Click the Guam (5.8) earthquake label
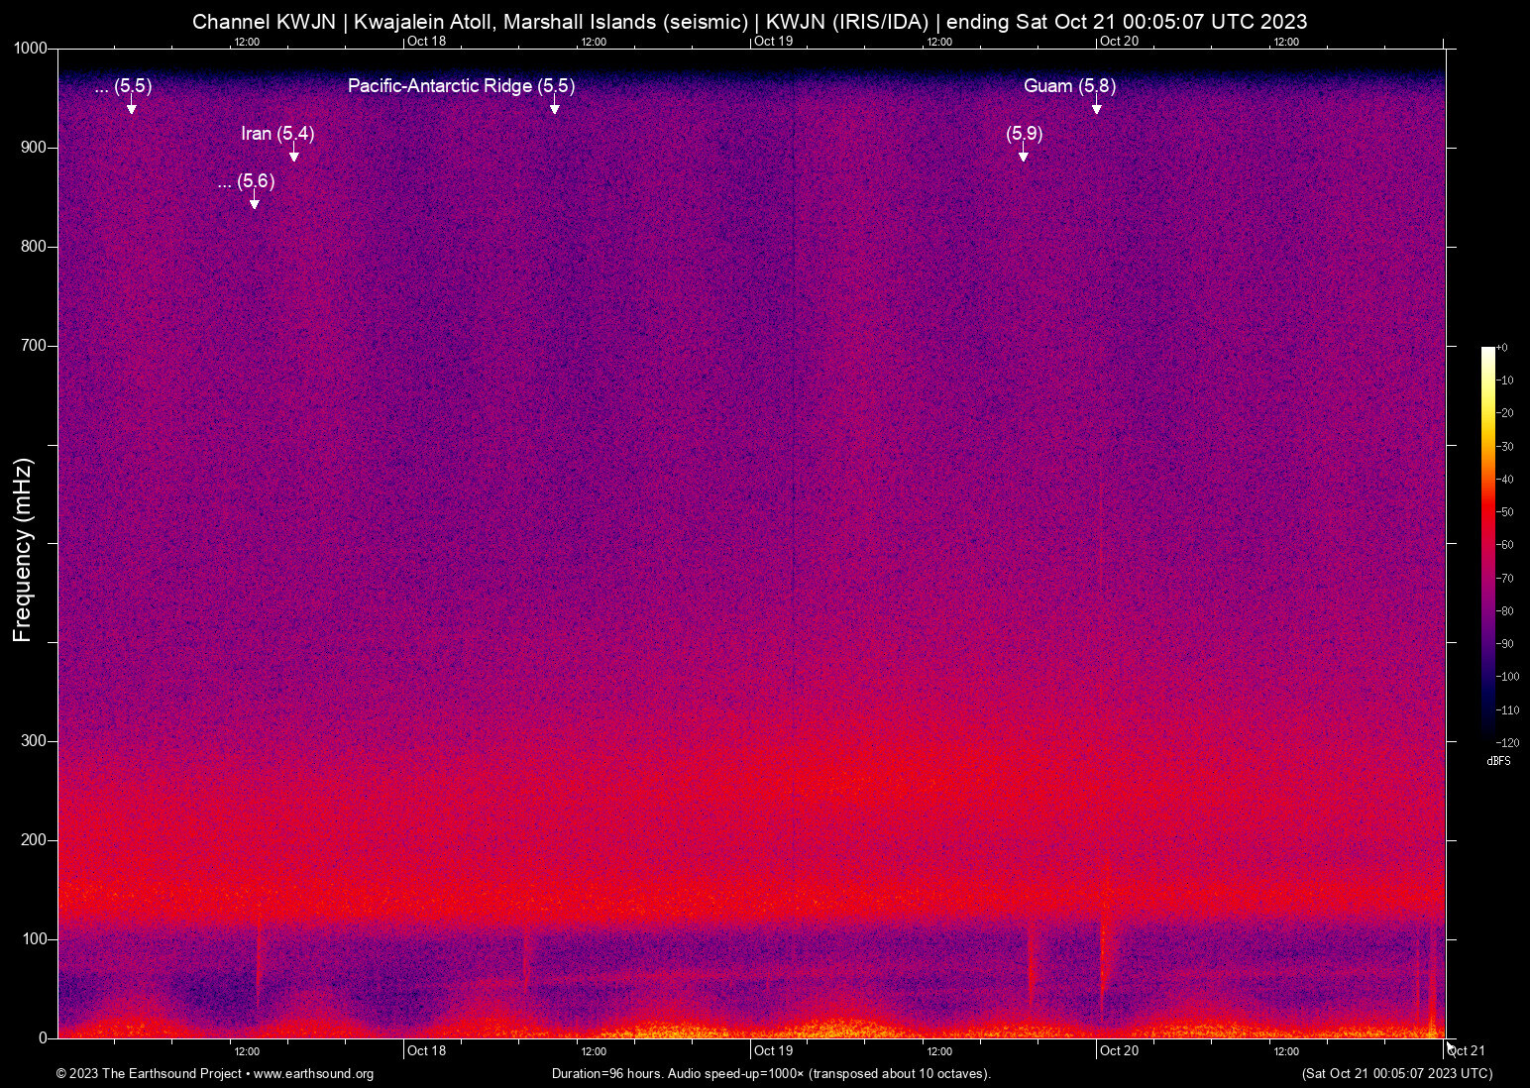The image size is (1530, 1088). coord(1069,86)
